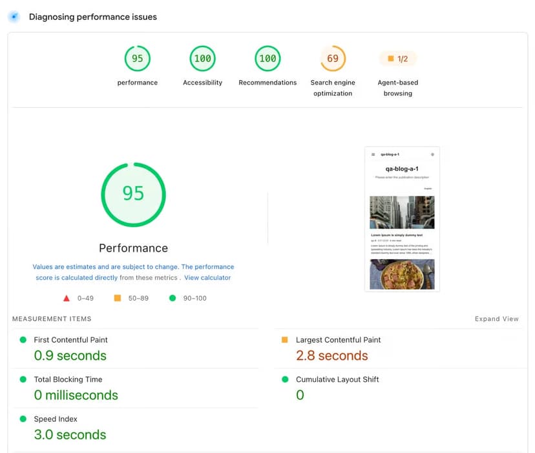
Task: Click the performance label under top gauge
Action: tap(137, 83)
